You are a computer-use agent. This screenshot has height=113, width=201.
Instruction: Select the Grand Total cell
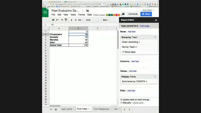pos(59,45)
